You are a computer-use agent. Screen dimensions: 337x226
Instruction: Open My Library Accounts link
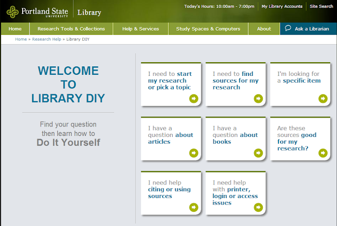[282, 6]
